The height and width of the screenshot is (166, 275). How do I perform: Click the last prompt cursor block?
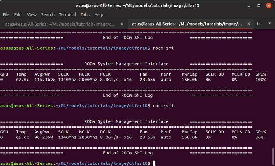[x=154, y=163]
